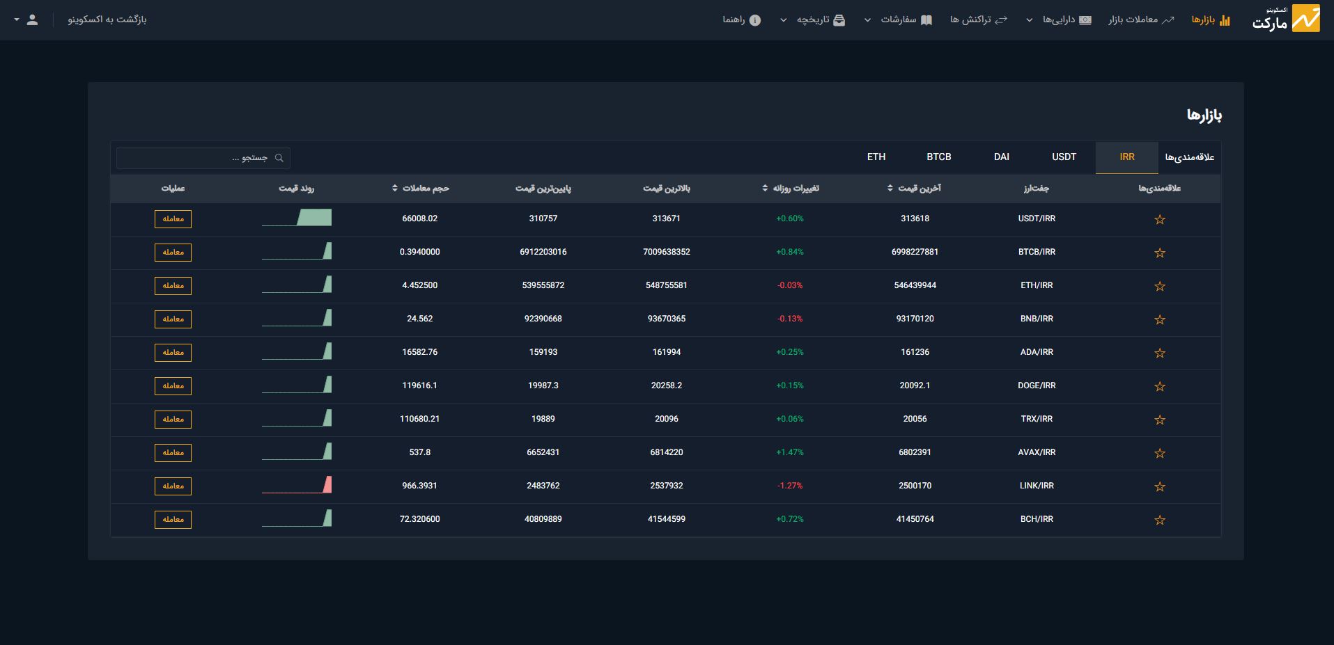Click معامله button in the BCH/IRR row
Viewport: 1334px width, 645px height.
click(173, 520)
